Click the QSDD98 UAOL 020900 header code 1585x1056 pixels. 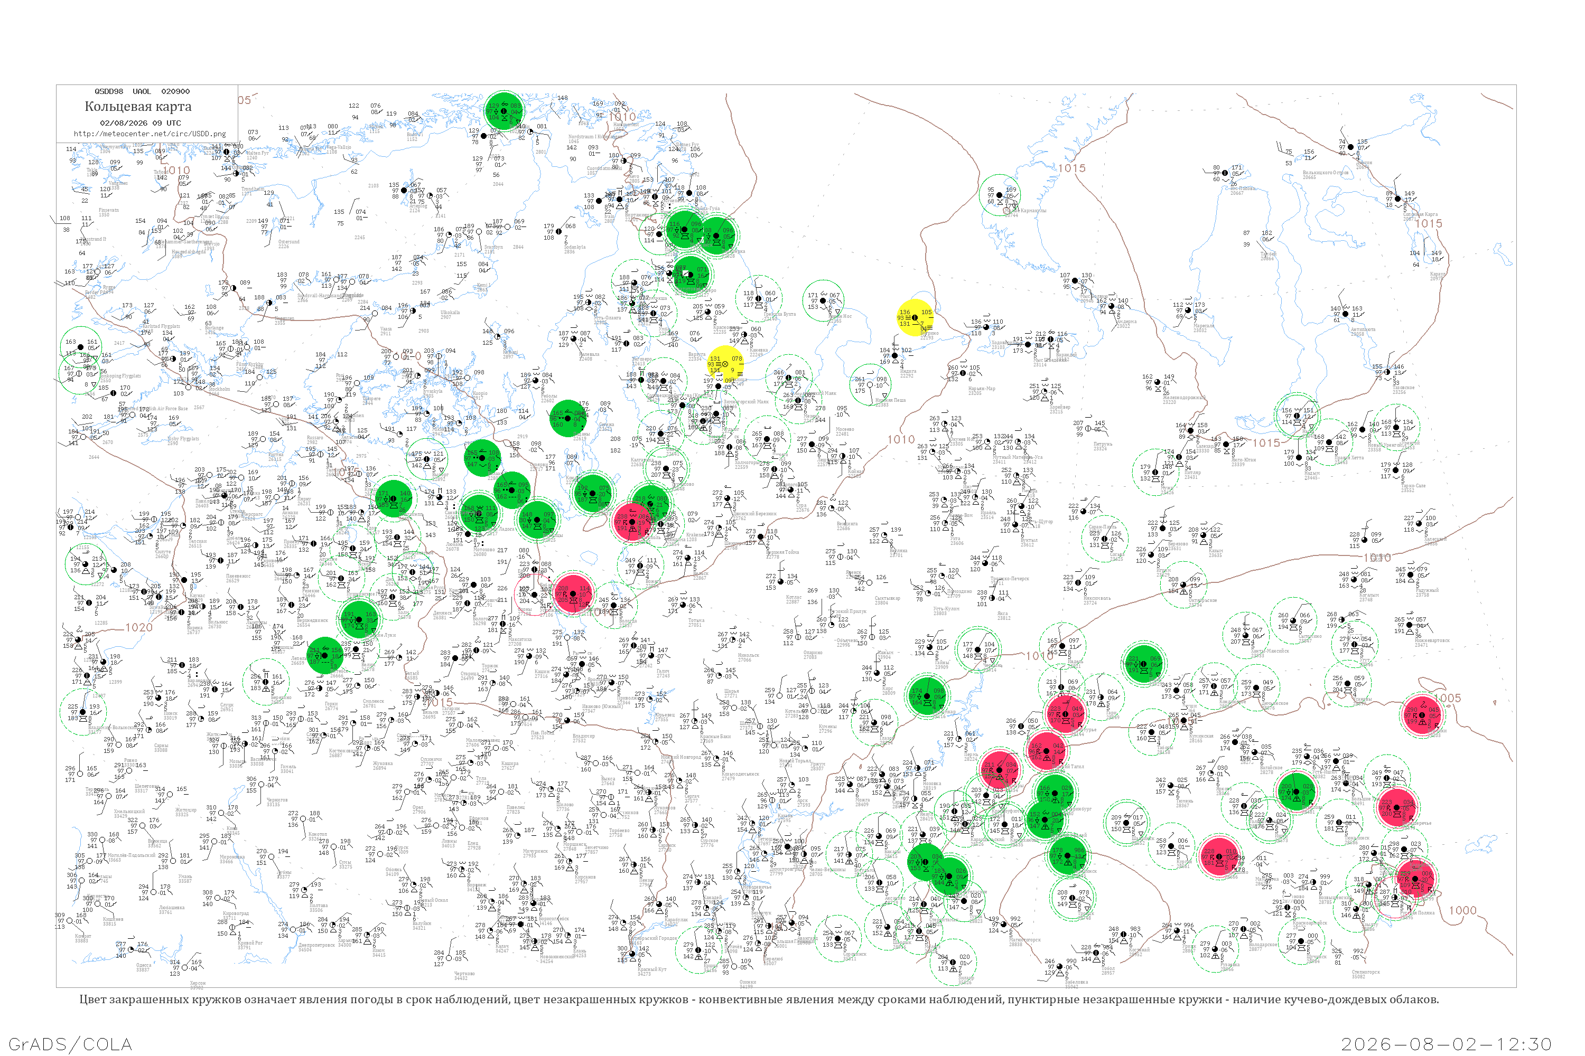(142, 91)
